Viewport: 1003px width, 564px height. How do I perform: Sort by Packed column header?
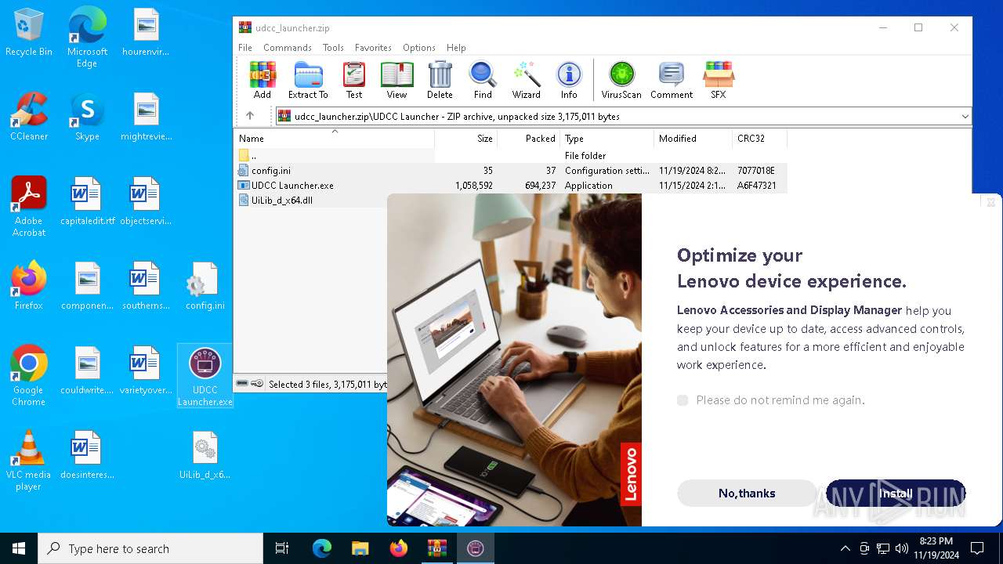coord(529,139)
